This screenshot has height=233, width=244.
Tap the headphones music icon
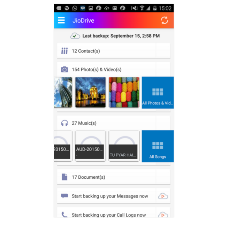click(64, 123)
